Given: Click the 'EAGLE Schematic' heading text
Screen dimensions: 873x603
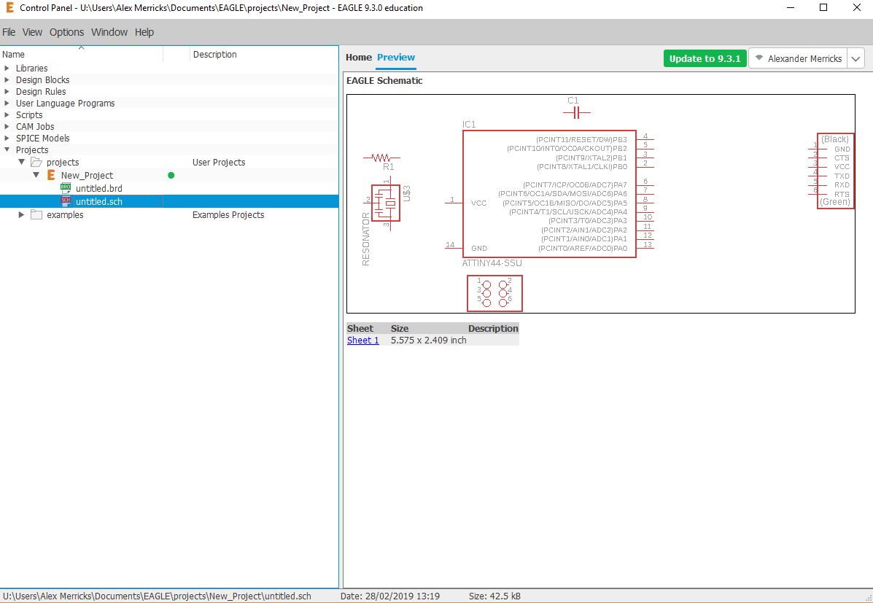Looking at the screenshot, I should 384,81.
